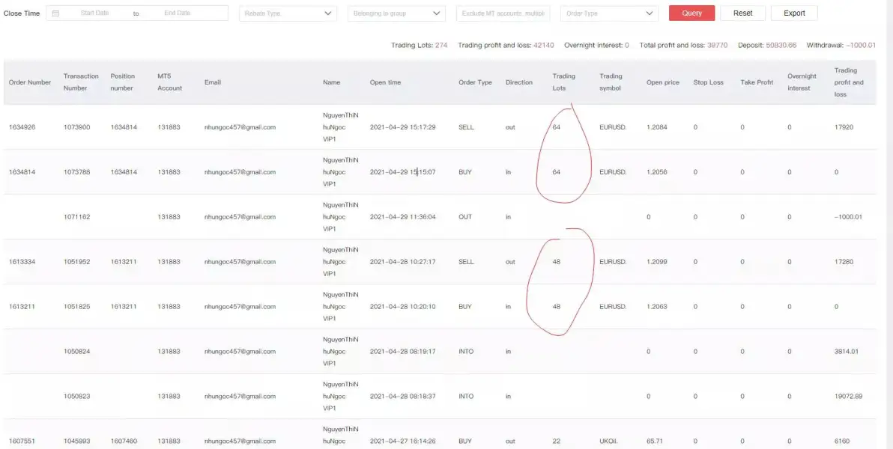
Task: Click the Export button
Action: pyautogui.click(x=794, y=13)
